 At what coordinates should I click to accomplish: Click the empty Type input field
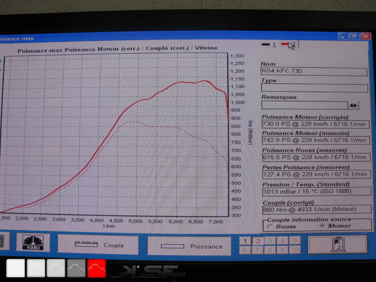coord(314,88)
